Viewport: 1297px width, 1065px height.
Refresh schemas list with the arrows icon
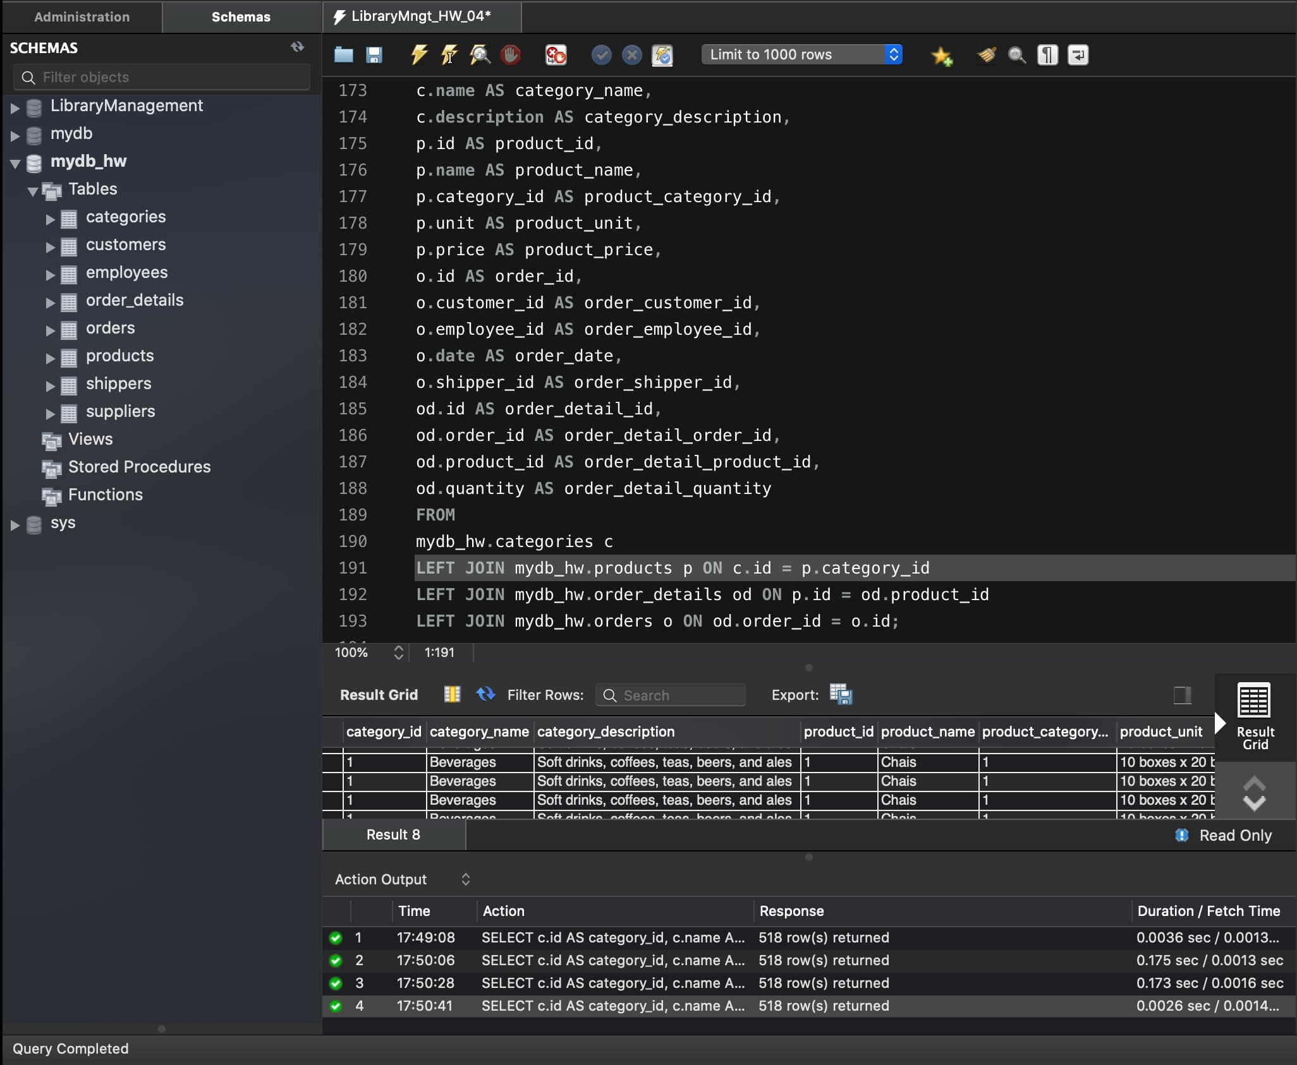pos(297,47)
